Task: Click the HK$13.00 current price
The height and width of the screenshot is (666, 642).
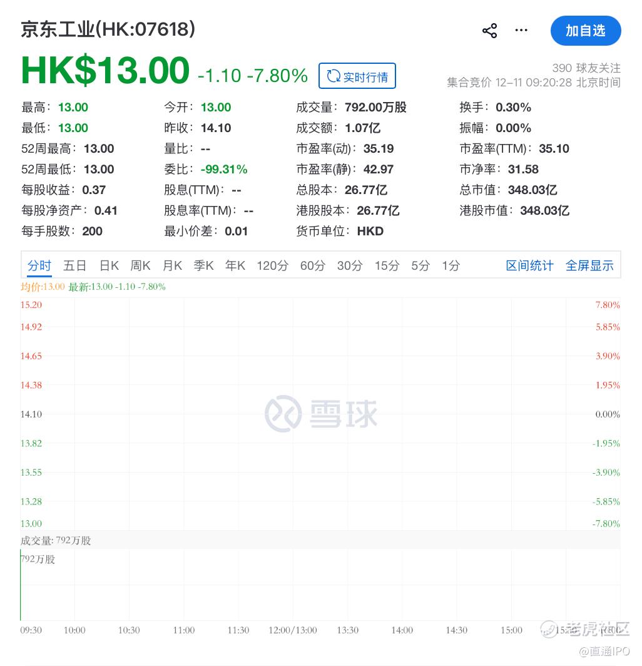Action: (x=105, y=70)
